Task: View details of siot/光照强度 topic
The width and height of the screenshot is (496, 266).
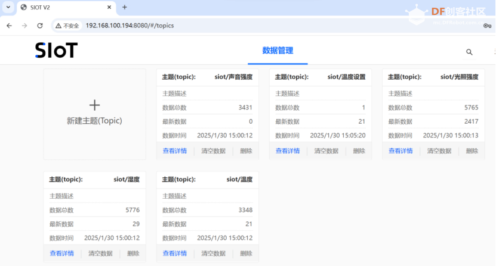Action: [401, 151]
